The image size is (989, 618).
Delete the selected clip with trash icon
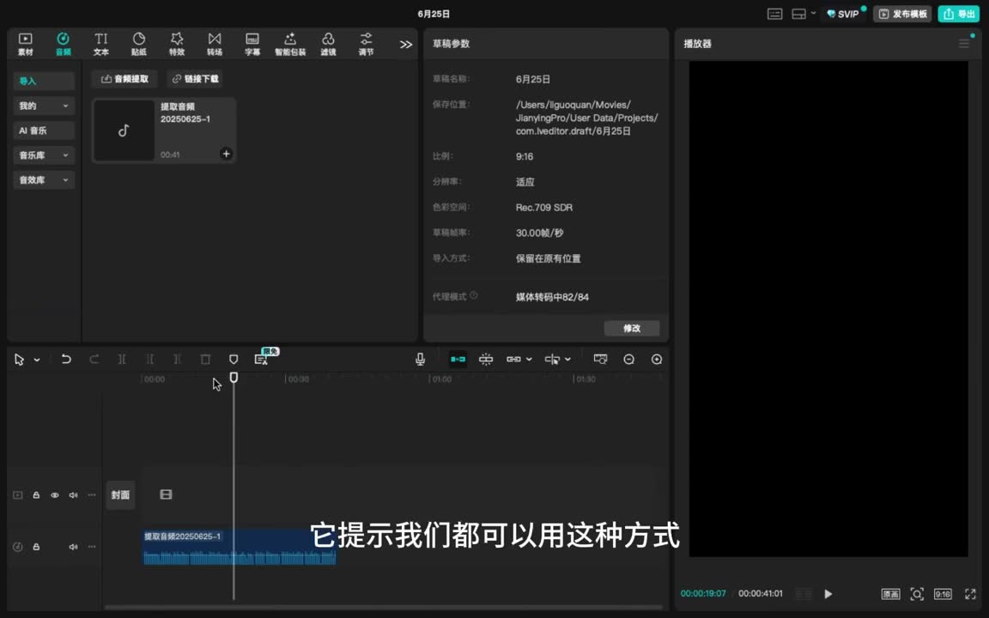pos(205,359)
